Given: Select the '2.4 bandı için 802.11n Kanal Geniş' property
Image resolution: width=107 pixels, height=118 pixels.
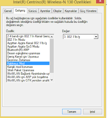Looking at the screenshot, I should click(x=28, y=36).
